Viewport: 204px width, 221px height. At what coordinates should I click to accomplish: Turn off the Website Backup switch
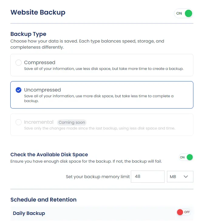click(184, 13)
